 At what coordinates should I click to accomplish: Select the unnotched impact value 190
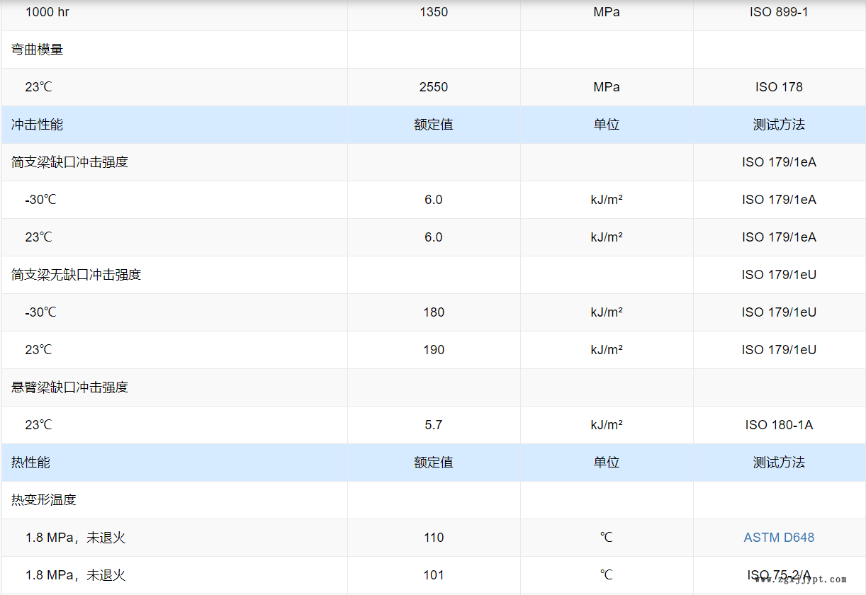pos(434,350)
